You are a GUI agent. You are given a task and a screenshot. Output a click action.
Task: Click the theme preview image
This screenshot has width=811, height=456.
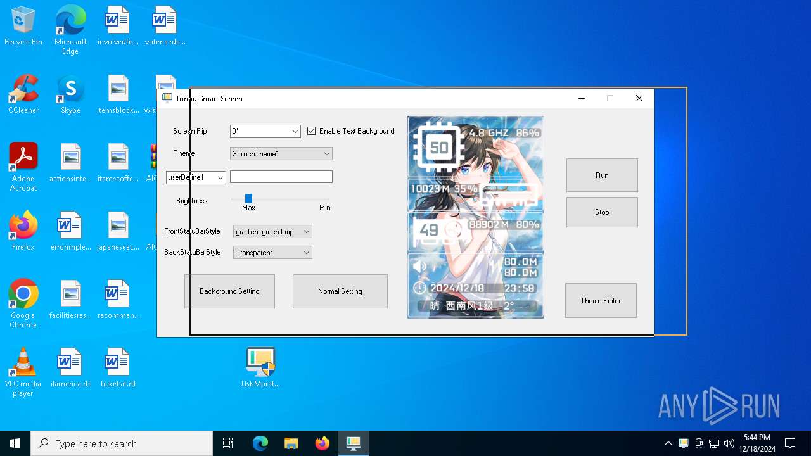point(475,217)
